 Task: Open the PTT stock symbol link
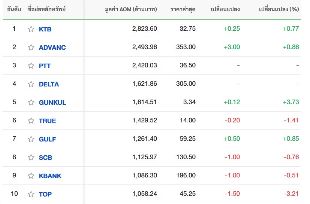(x=45, y=66)
